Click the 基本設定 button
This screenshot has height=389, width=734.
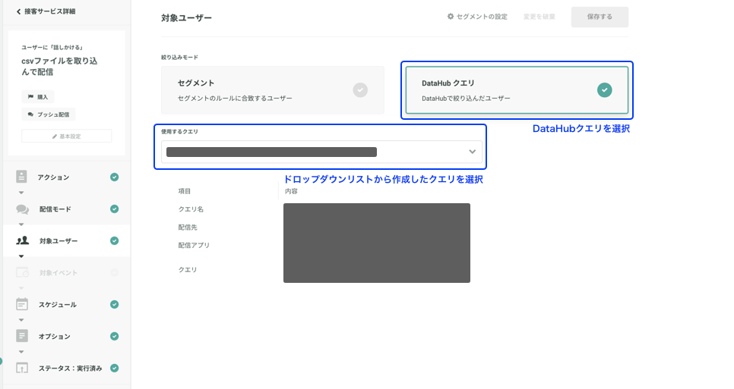tap(66, 136)
